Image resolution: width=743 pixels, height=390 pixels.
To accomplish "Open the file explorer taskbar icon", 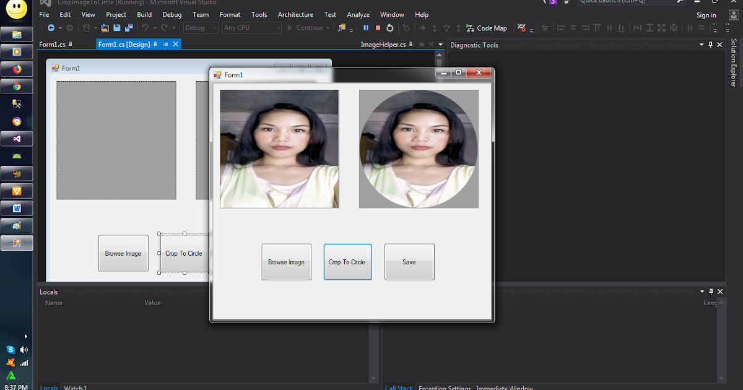I will pos(17,35).
